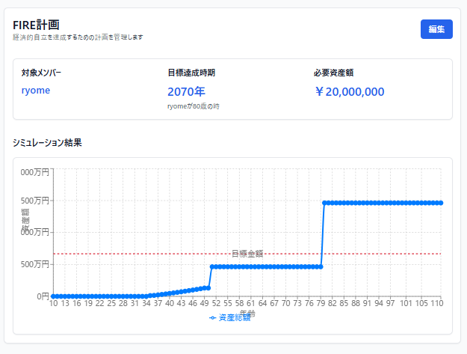Click the chart data point at age 79
The height and width of the screenshot is (354, 467).
[x=321, y=266]
